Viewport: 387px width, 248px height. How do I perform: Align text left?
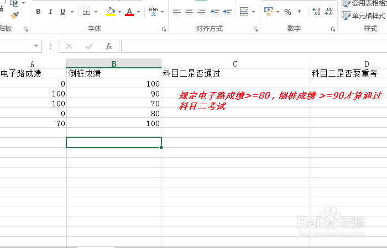(177, 12)
